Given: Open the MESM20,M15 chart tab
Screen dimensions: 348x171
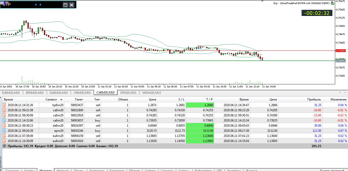Looking at the screenshot, I should (152, 93).
